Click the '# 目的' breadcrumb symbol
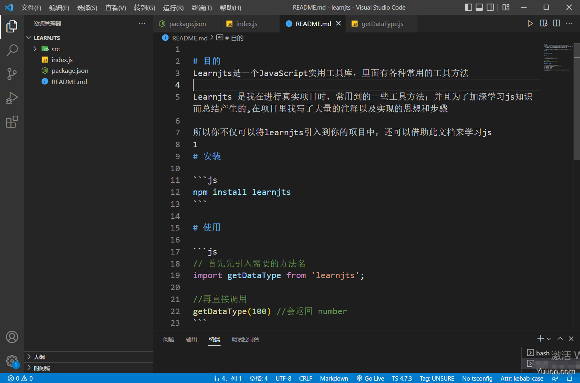The image size is (580, 383). point(230,38)
